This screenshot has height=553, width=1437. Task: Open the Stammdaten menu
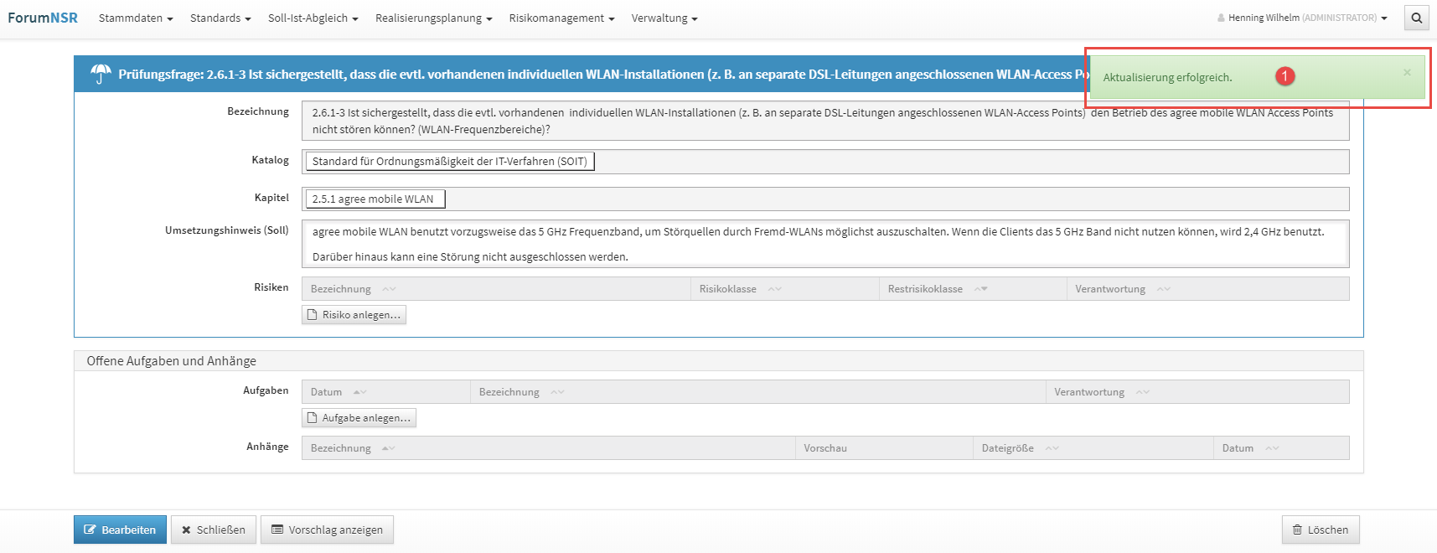[136, 18]
